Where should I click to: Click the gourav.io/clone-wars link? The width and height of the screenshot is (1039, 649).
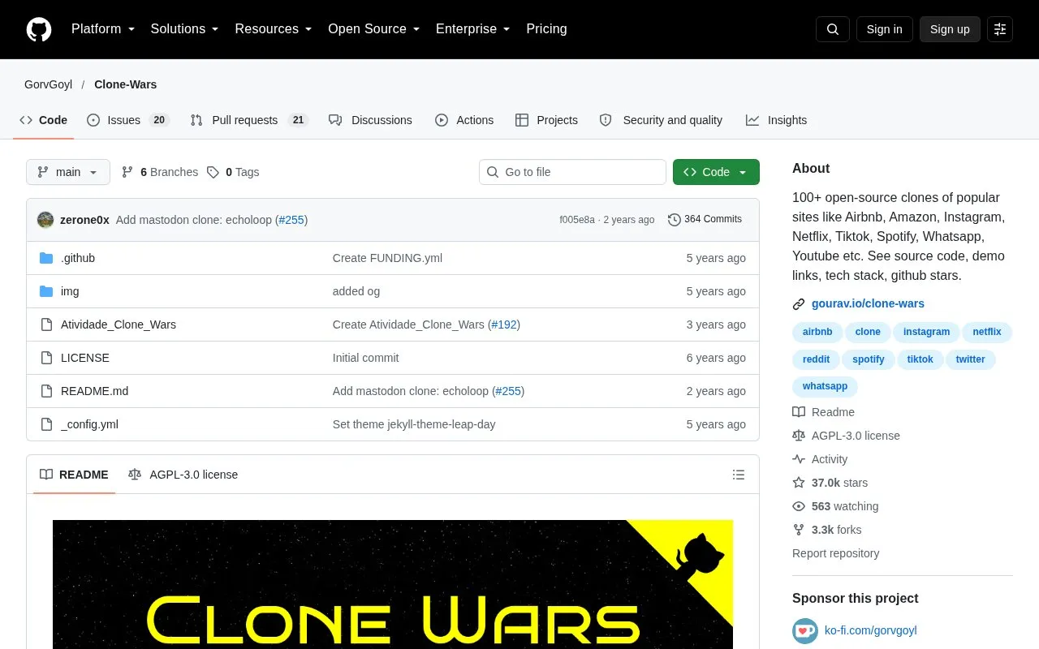pos(868,303)
